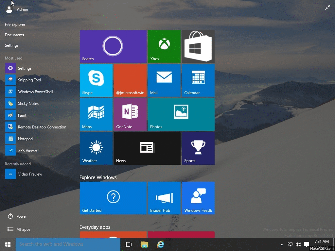Click the Cortana Search tile
This screenshot has width=335, height=251.
[x=113, y=46]
